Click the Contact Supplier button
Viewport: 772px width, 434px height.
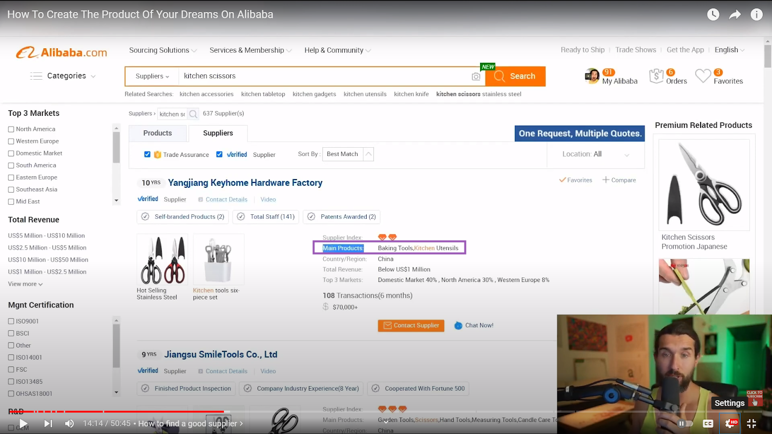click(x=411, y=326)
